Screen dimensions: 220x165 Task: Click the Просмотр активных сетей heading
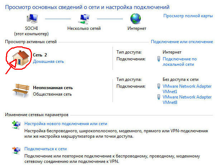[31, 42]
